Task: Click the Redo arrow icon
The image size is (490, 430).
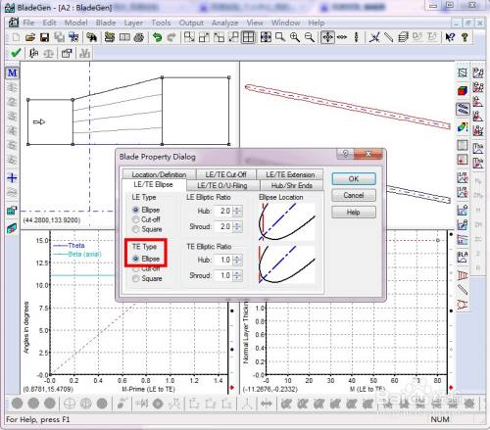Action: click(x=171, y=37)
